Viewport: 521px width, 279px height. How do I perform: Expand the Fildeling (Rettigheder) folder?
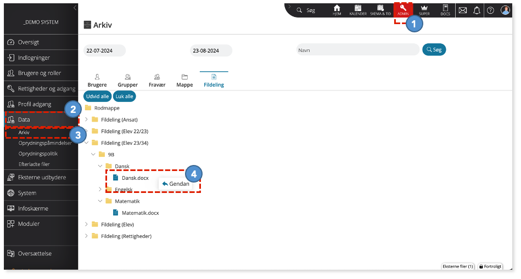[86, 236]
